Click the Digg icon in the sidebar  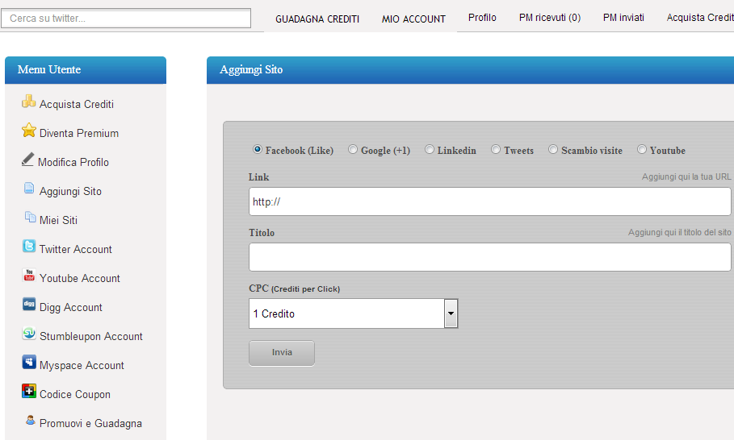click(29, 304)
